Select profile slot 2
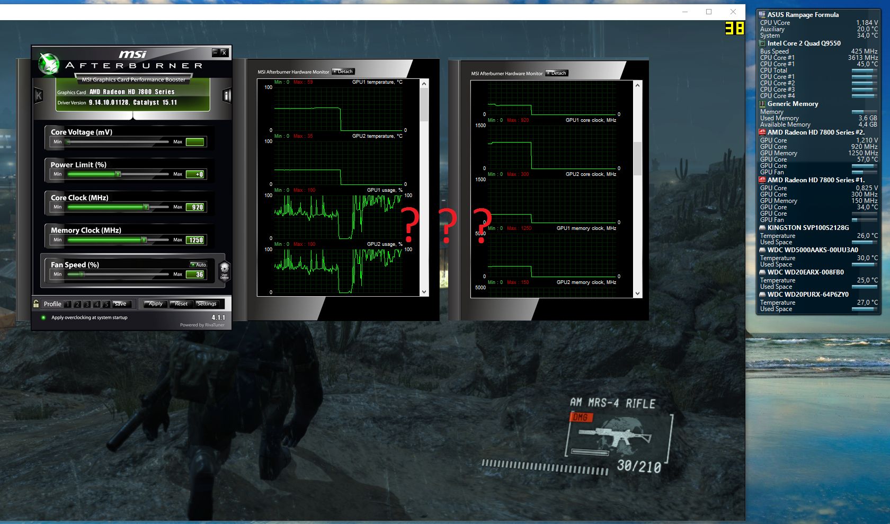This screenshot has height=524, width=890. coord(77,304)
